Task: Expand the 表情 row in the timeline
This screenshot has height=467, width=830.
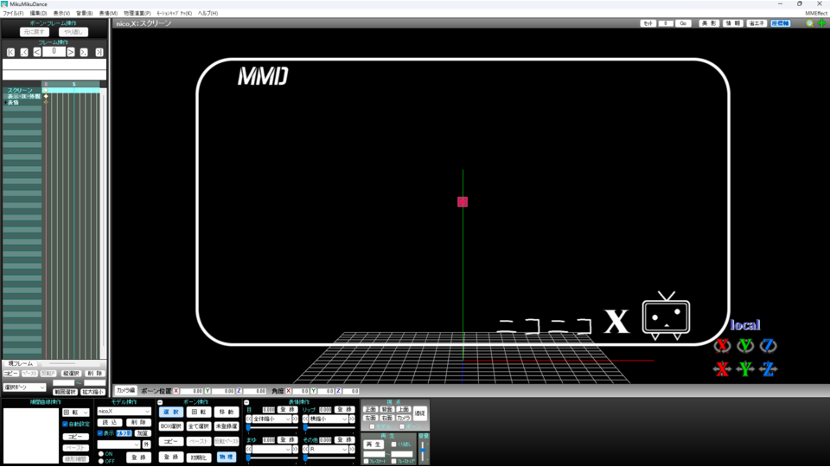Action: [5, 103]
